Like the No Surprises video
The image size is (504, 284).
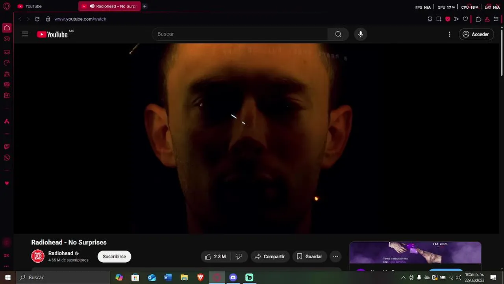coord(215,256)
